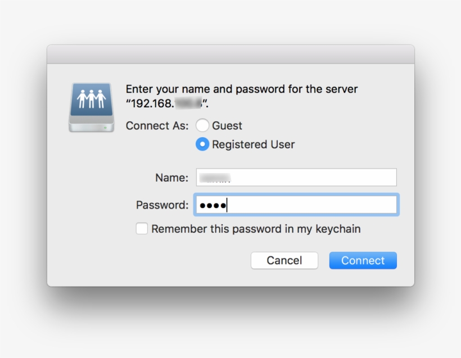This screenshot has width=461, height=358.
Task: Click the "Connect As:" label
Action: 157,126
